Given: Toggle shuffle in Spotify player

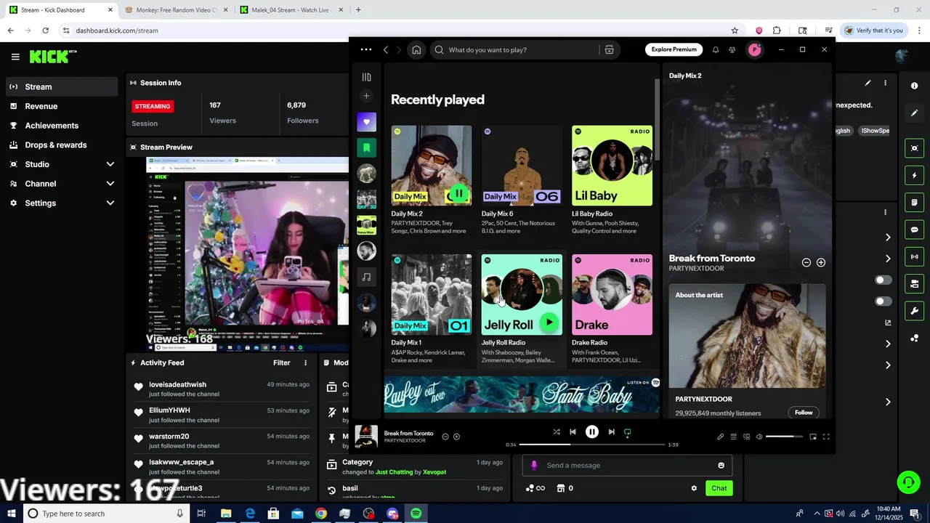Looking at the screenshot, I should coord(557,431).
